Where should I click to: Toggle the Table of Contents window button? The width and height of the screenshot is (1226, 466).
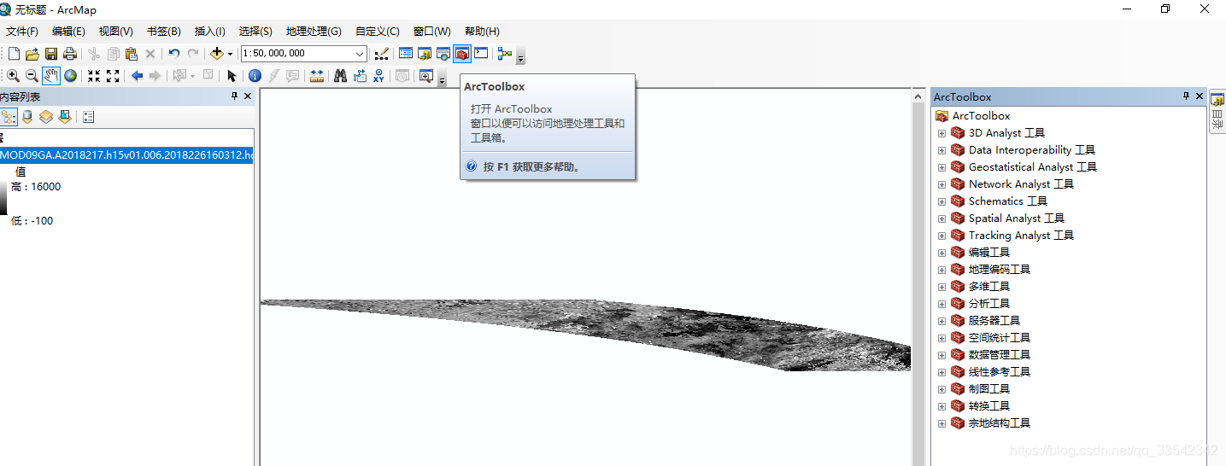(x=406, y=54)
